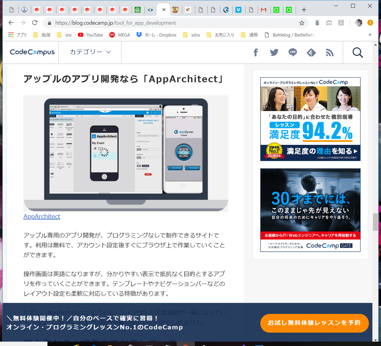View site security lock icon
381x346 pixels.
point(49,23)
